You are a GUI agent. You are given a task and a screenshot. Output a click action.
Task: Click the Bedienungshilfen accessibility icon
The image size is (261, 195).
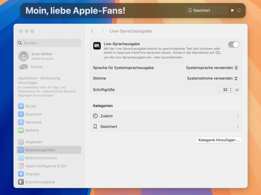21,150
